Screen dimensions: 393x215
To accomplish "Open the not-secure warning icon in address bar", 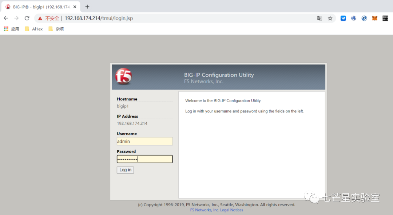I will 40,18.
